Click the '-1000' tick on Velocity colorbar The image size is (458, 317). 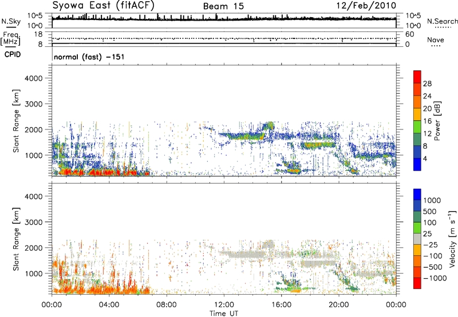pyautogui.click(x=435, y=278)
